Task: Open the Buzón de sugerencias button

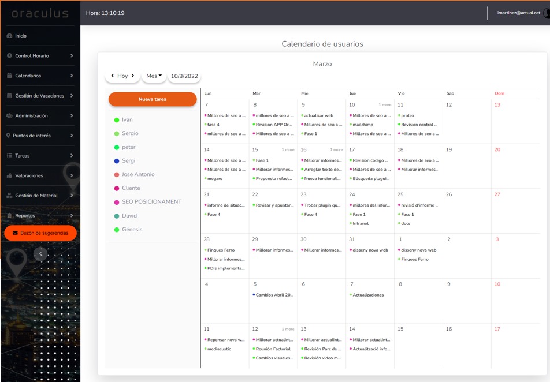Action: (40, 233)
